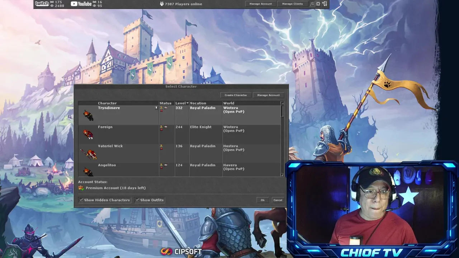Click Vateriel Wick's status figure icon
459x258 pixels.
161,147
